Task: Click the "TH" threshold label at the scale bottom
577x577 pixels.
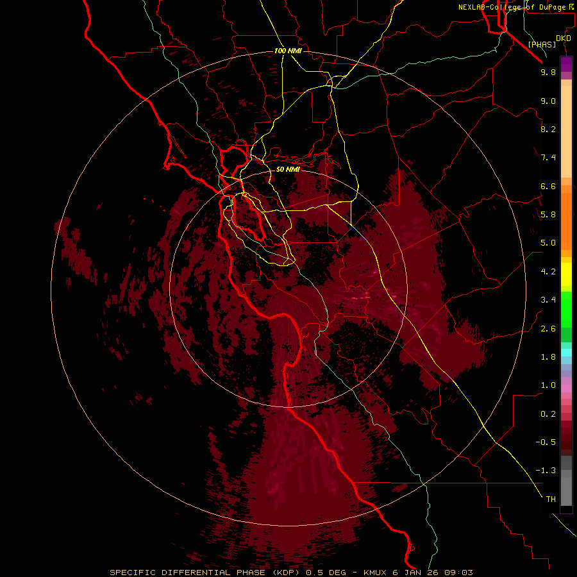Action: tap(551, 499)
